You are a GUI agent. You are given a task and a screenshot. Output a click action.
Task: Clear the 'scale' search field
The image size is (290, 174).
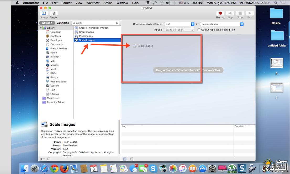pos(117,23)
